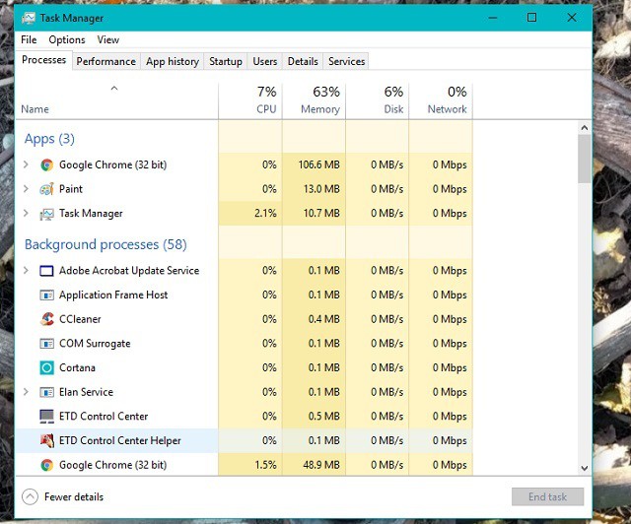Image resolution: width=631 pixels, height=524 pixels.
Task: Switch to the App history tab
Action: coord(173,61)
